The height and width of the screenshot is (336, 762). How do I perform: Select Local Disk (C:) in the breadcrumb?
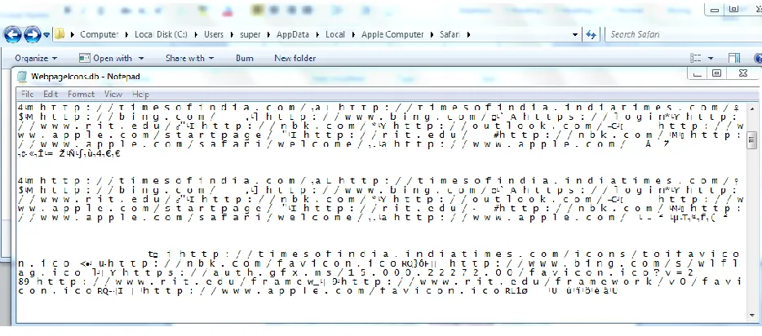point(161,34)
